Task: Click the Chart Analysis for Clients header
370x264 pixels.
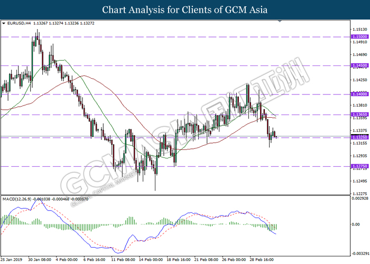Action: pyautogui.click(x=185, y=10)
